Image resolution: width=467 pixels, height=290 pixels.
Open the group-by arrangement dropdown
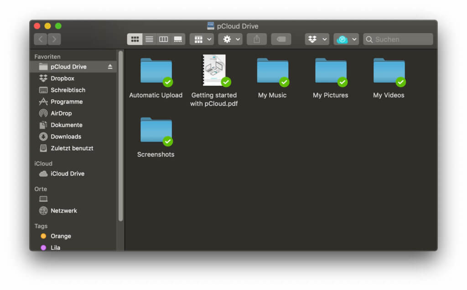[x=201, y=39]
